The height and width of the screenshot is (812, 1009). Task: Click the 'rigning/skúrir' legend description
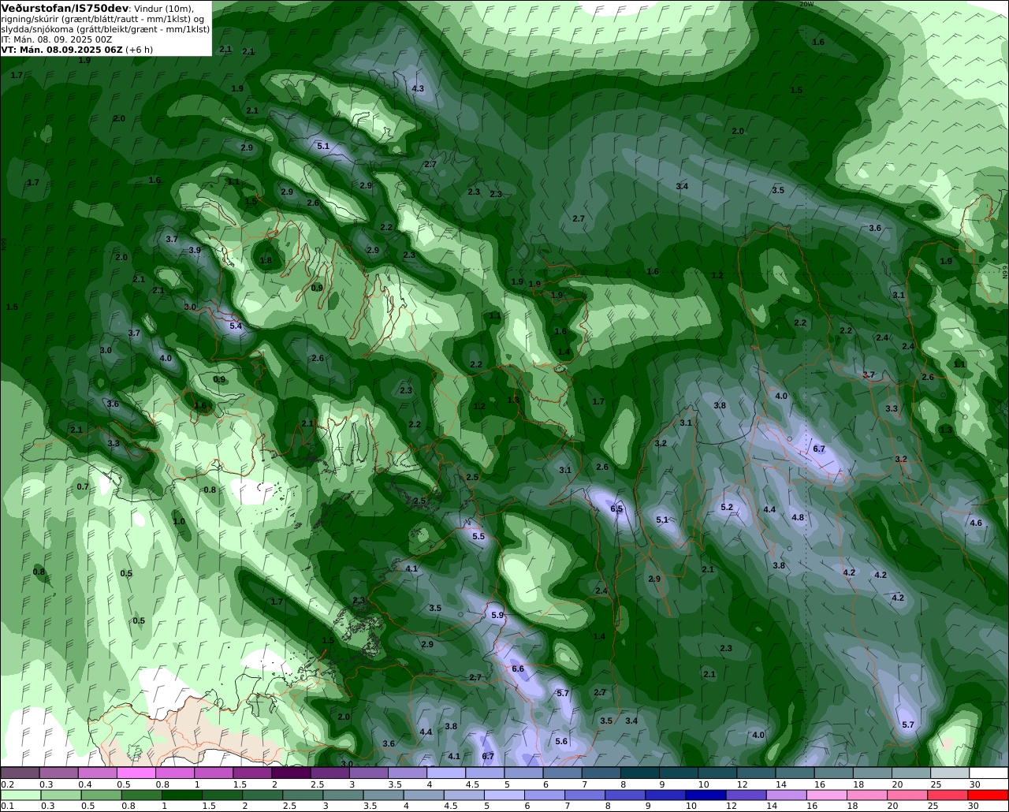pyautogui.click(x=30, y=19)
